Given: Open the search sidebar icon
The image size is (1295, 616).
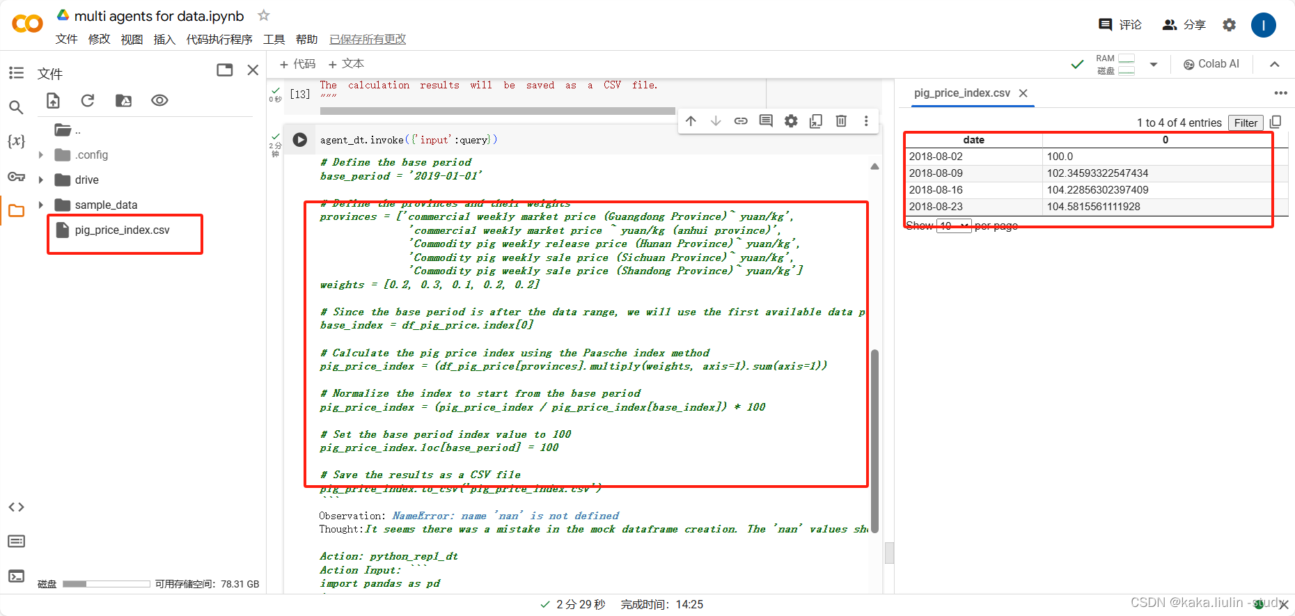Looking at the screenshot, I should 16,107.
